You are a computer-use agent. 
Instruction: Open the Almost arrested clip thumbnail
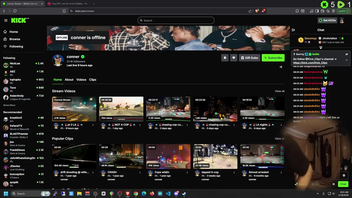coord(262,156)
